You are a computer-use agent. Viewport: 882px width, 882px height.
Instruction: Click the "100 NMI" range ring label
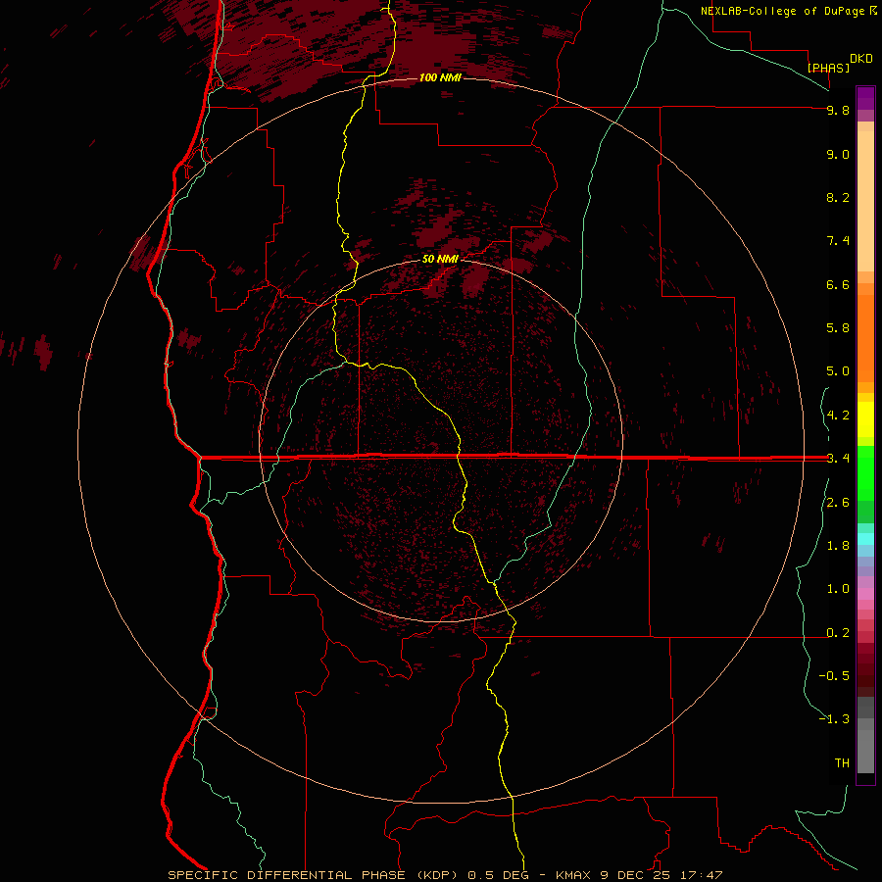coord(440,77)
